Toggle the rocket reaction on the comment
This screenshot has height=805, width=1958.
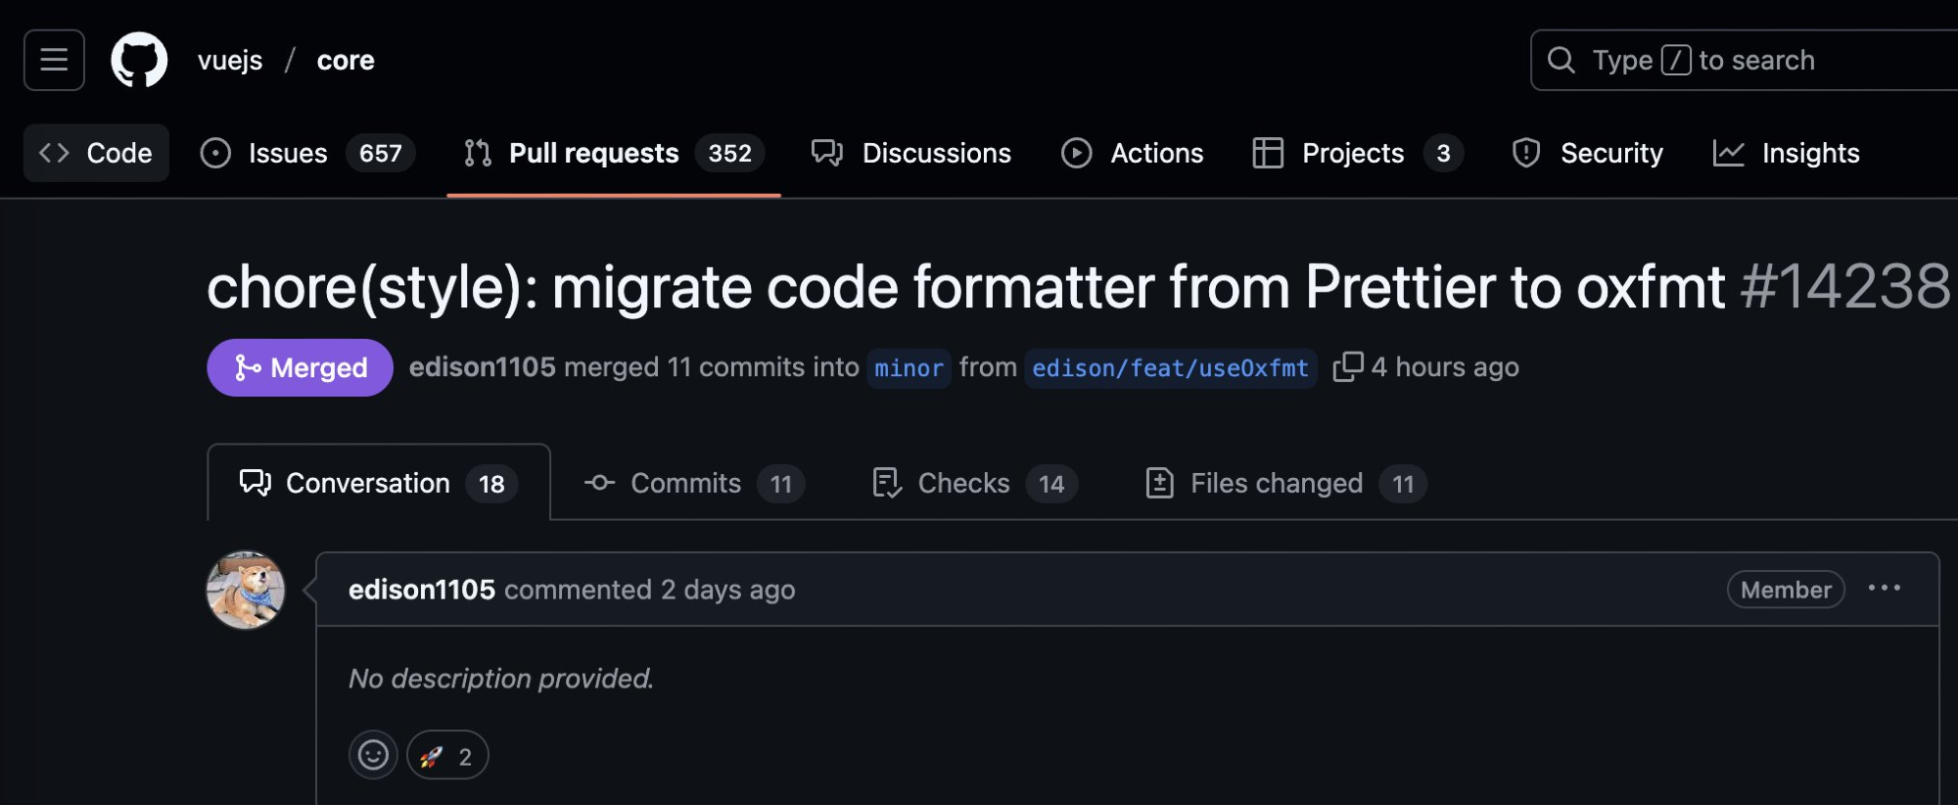(447, 755)
